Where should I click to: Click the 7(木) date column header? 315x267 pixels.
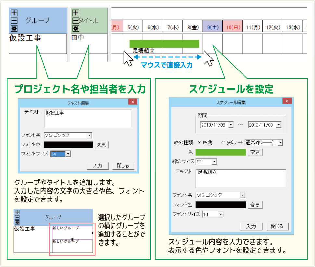(x=173, y=26)
